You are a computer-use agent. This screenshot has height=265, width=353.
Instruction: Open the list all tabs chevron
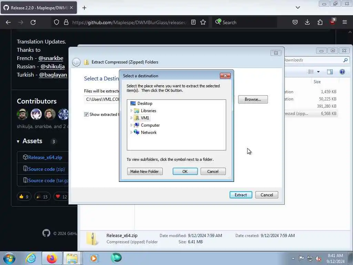point(297,8)
